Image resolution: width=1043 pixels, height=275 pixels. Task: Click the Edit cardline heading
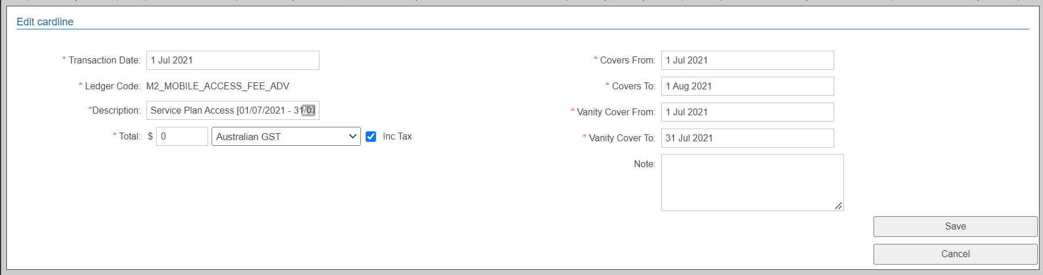pyautogui.click(x=45, y=22)
